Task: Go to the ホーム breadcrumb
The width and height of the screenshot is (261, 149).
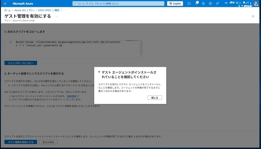Action: coord(7,10)
